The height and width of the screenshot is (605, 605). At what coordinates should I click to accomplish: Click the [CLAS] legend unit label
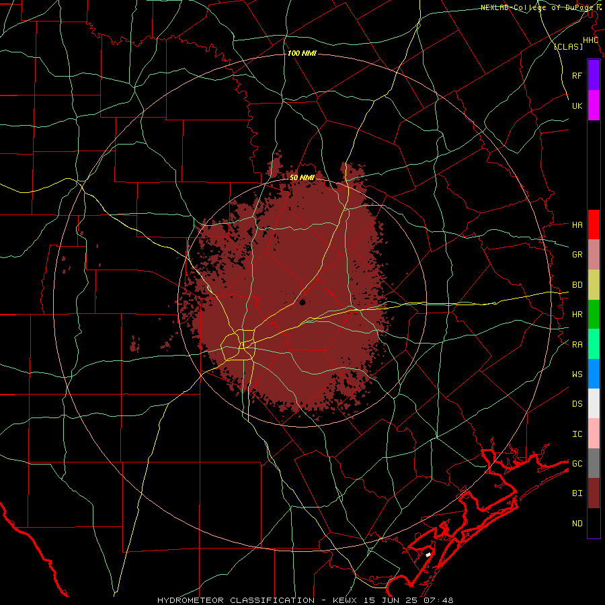click(568, 46)
